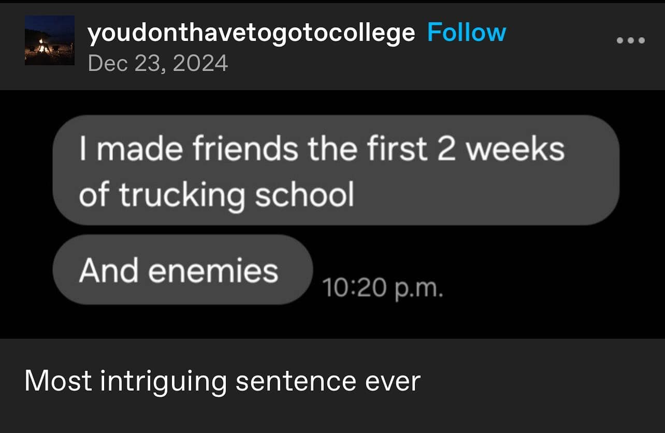Click the word "enemies" in the second bubble
Screen dimensions: 665x433
click(214, 270)
